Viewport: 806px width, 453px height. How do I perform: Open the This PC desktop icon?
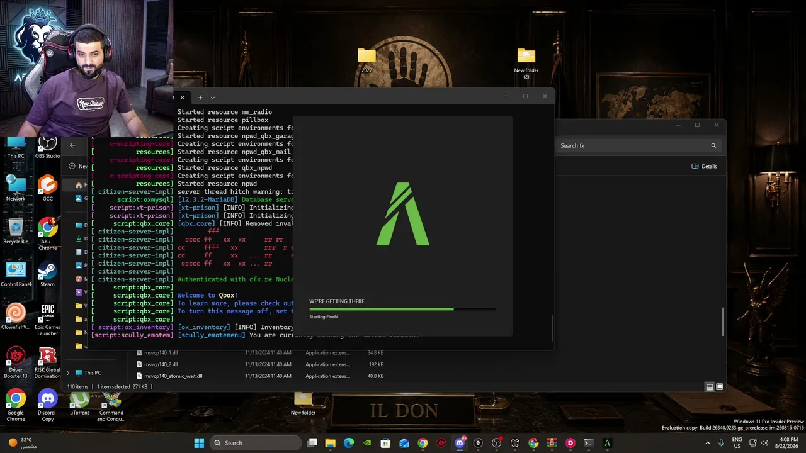coord(16,148)
